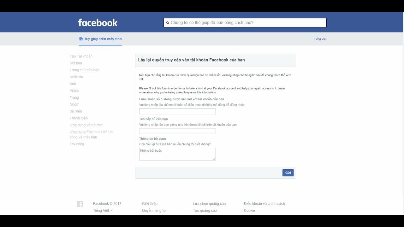Open Cookie footer link
The image size is (404, 227).
tap(249, 211)
